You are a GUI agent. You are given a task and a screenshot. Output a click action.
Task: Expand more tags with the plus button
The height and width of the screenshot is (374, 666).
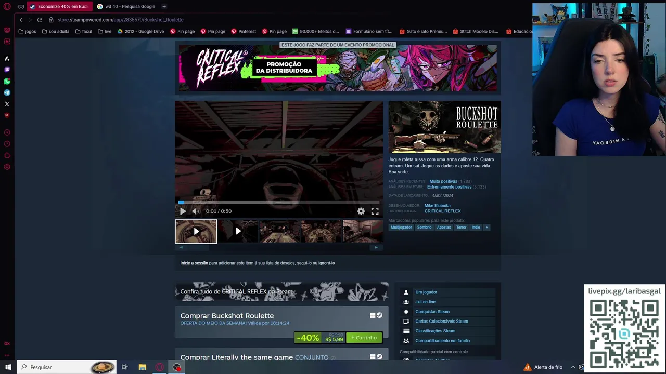pos(487,228)
